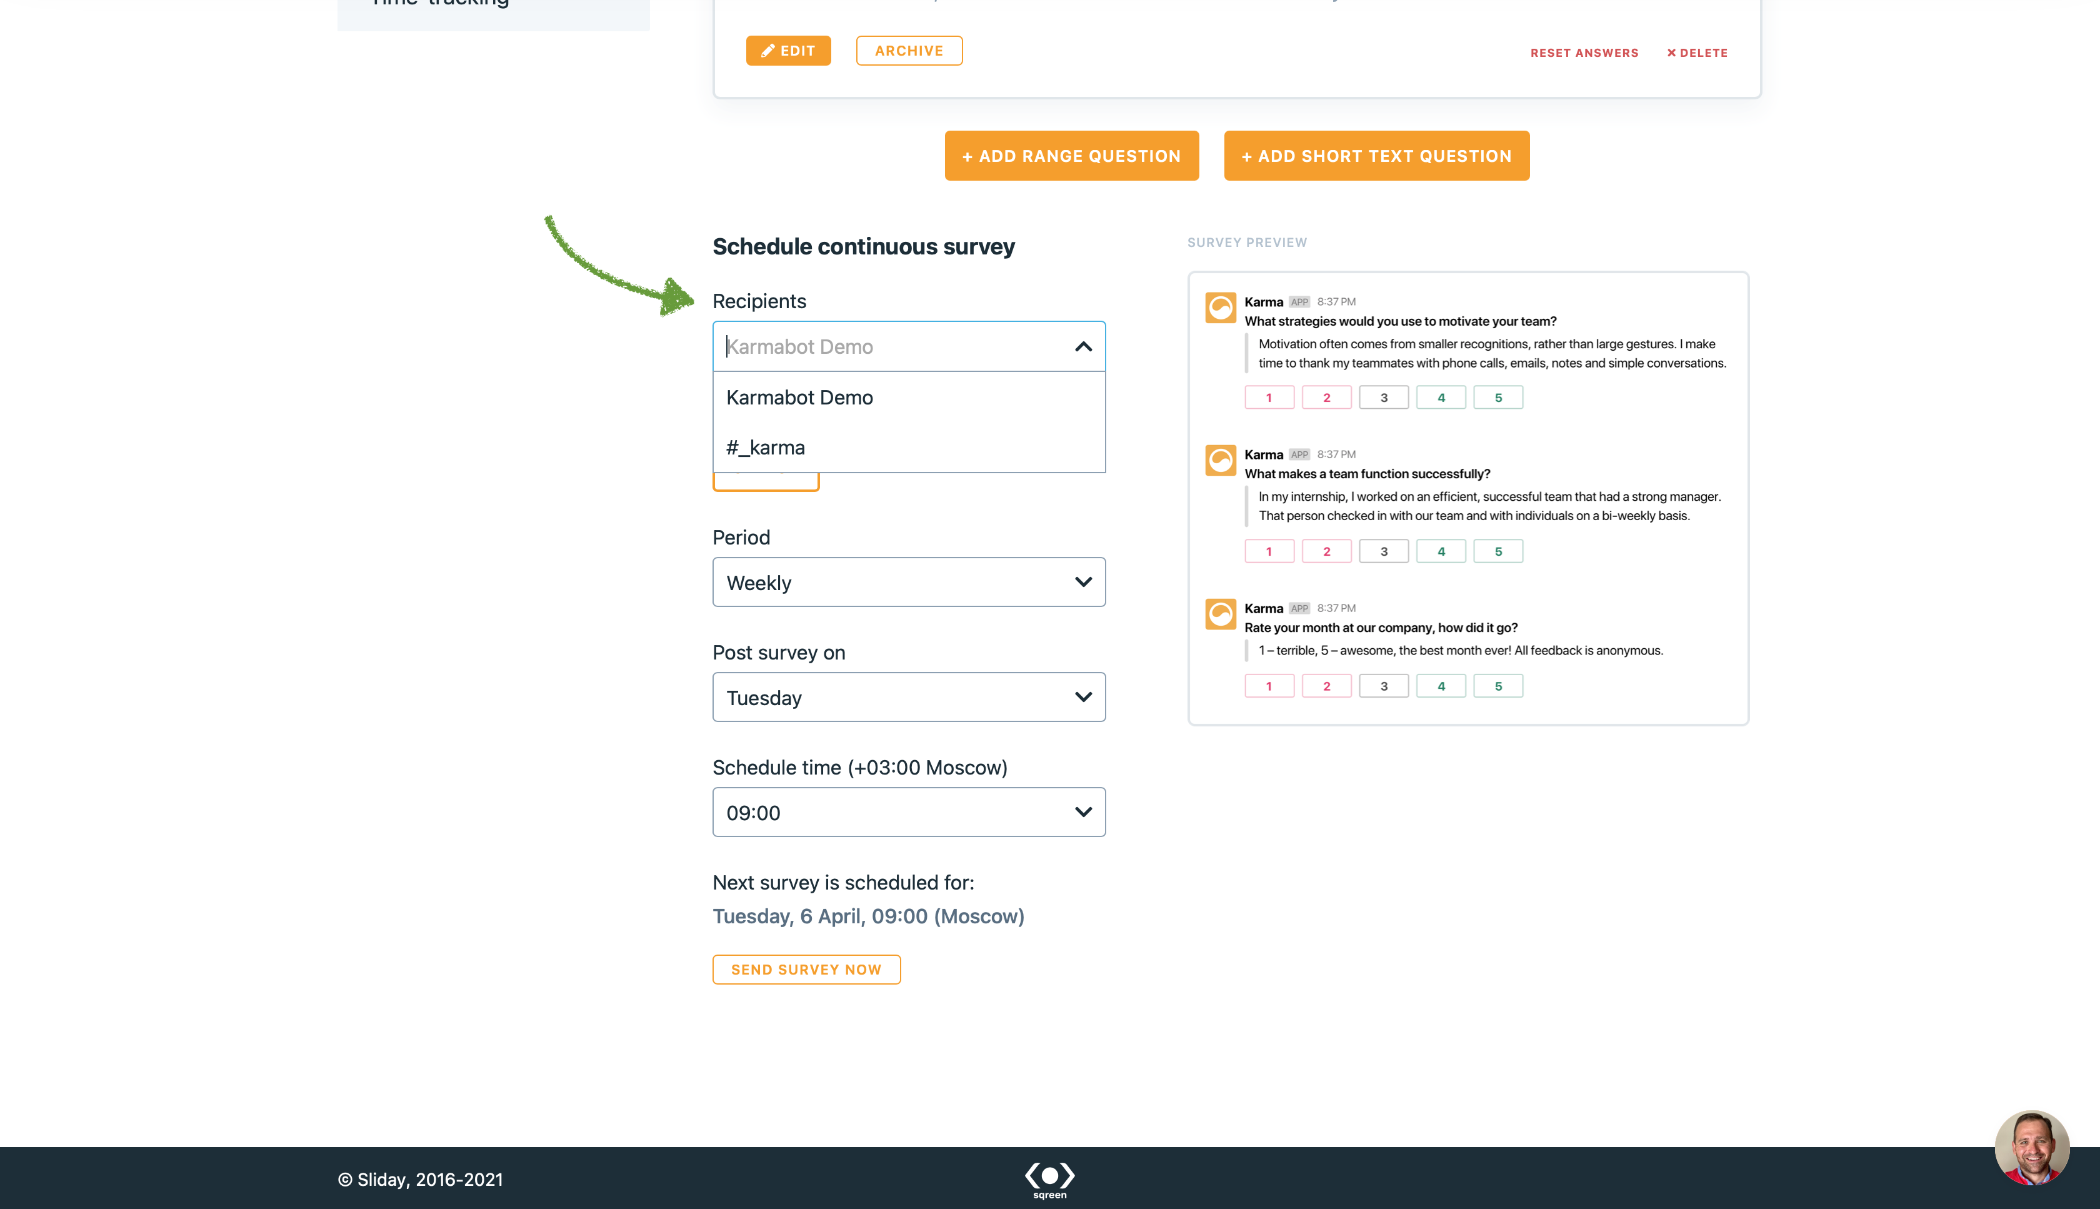Image resolution: width=2100 pixels, height=1209 pixels.
Task: Open the Schedule time 09:00 dropdown
Action: click(x=908, y=812)
